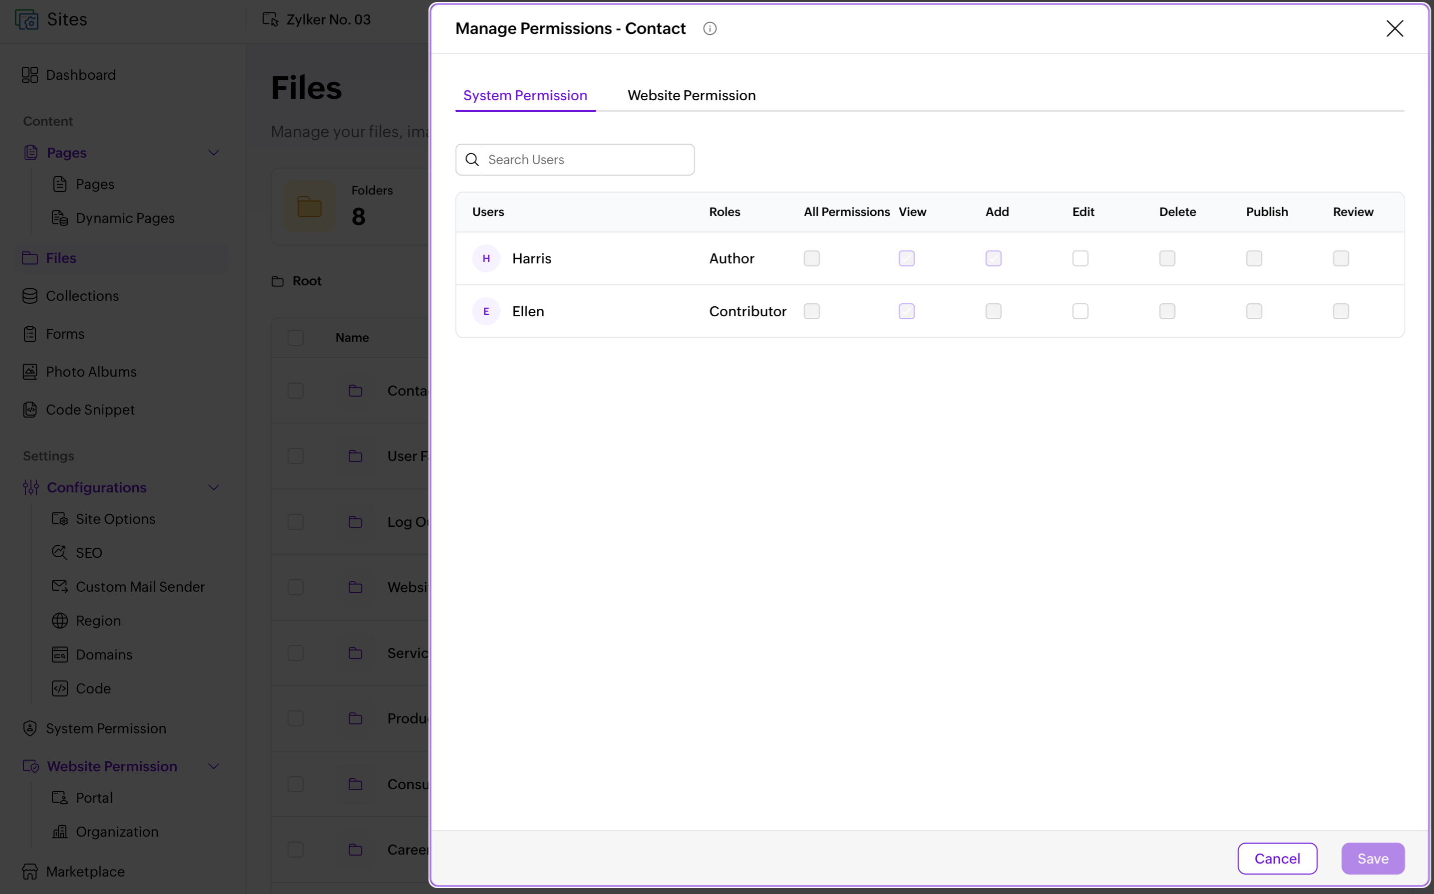This screenshot has width=1434, height=894.
Task: Click the SEO icon in Configurations
Action: click(x=60, y=552)
